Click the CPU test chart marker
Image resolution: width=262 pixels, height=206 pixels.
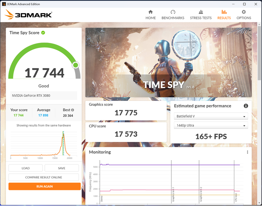point(236,197)
